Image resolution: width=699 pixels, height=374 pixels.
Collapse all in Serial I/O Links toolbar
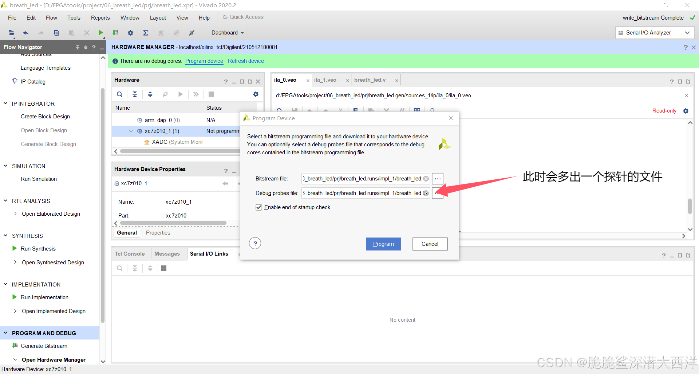(135, 268)
